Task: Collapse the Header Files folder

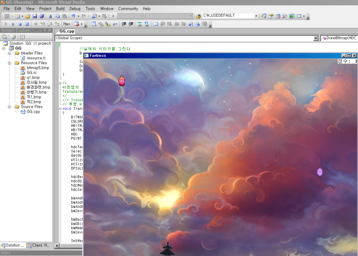Action: click(9, 53)
